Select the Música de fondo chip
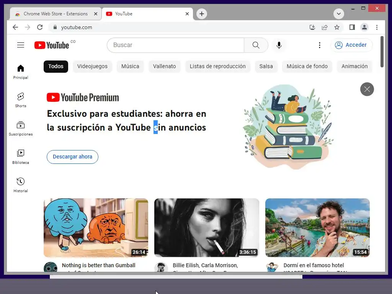 pyautogui.click(x=307, y=67)
